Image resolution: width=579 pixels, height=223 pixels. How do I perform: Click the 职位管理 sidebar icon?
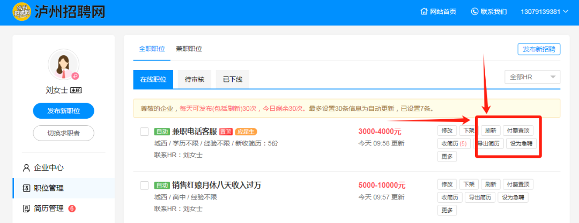point(26,188)
